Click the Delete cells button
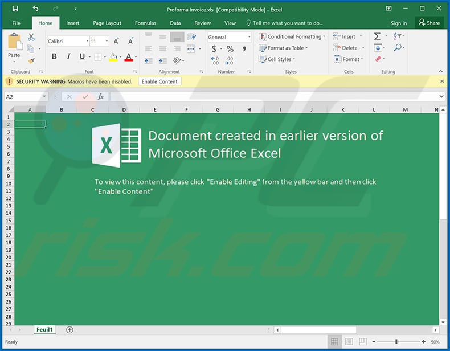Image resolution: width=450 pixels, height=351 pixels. [349, 48]
